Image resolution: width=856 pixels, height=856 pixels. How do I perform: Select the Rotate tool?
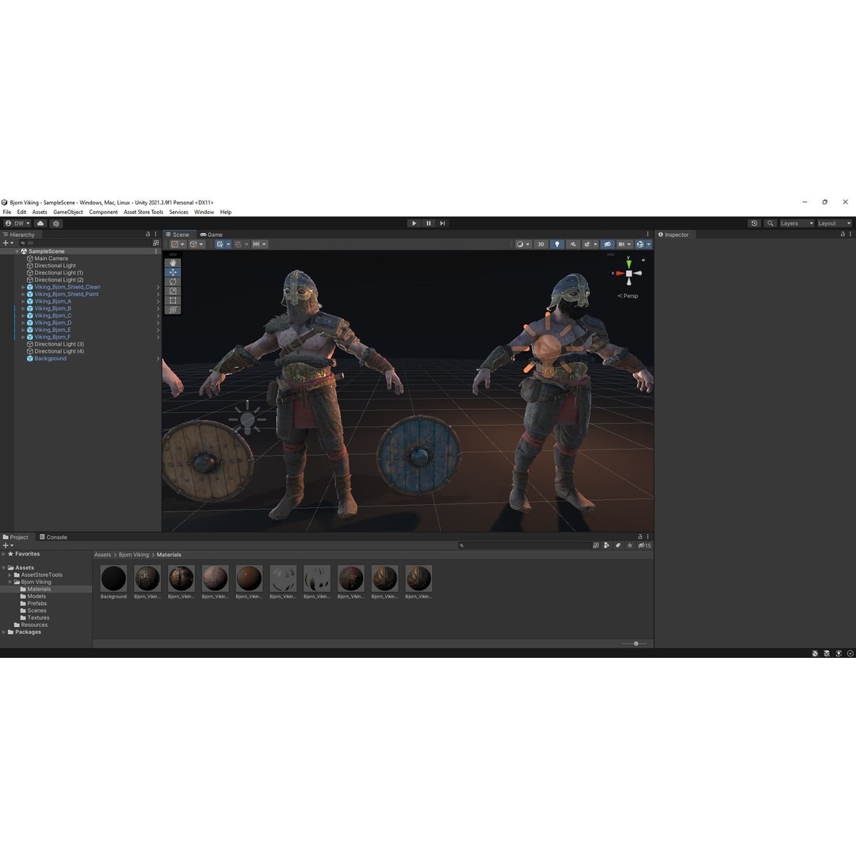(x=173, y=281)
